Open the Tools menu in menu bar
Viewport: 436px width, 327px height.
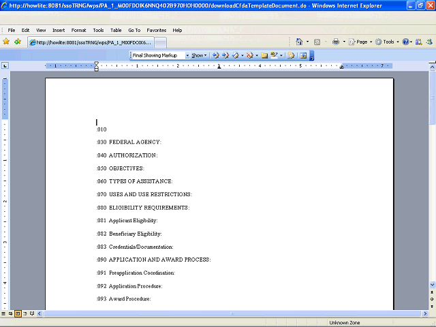(x=98, y=30)
